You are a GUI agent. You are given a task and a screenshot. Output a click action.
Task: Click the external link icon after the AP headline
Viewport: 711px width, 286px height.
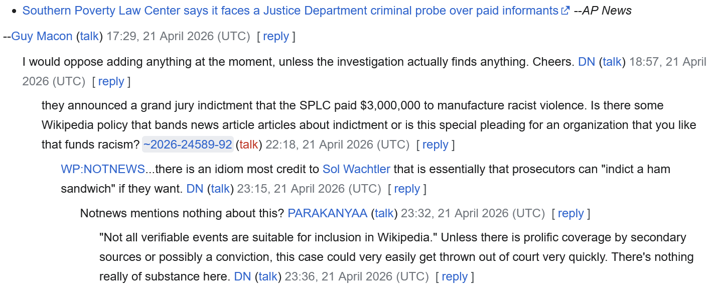click(x=565, y=11)
